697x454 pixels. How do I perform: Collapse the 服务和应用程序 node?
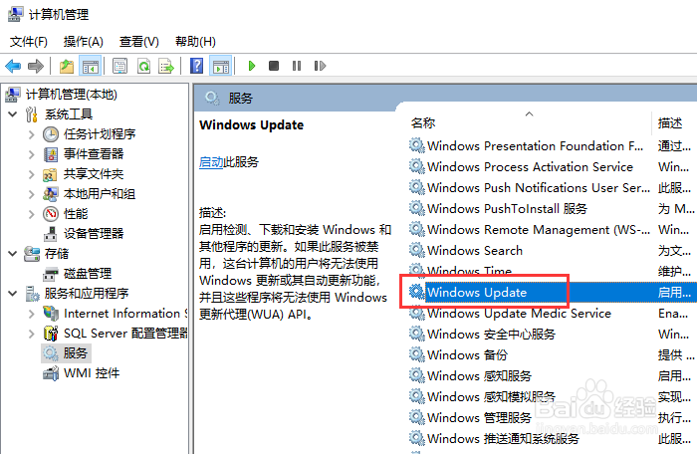[x=12, y=294]
